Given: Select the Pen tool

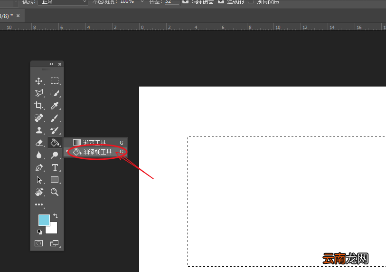Looking at the screenshot, I should [38, 167].
